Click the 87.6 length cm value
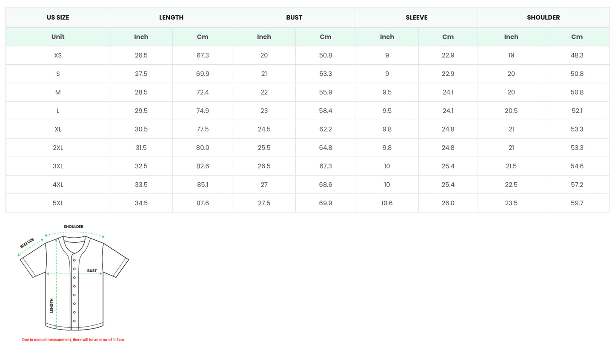 pos(203,203)
